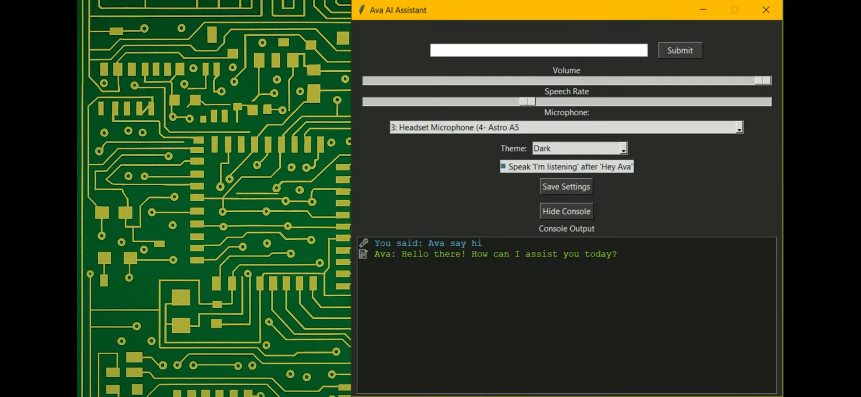Image resolution: width=861 pixels, height=397 pixels.
Task: Select the 'You said: Ava say hi' line
Action: [428, 243]
